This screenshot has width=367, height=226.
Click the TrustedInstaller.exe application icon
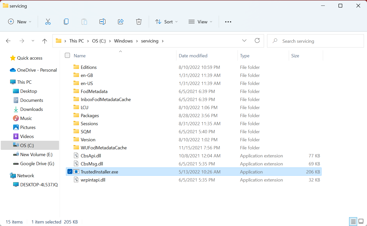[x=76, y=172]
